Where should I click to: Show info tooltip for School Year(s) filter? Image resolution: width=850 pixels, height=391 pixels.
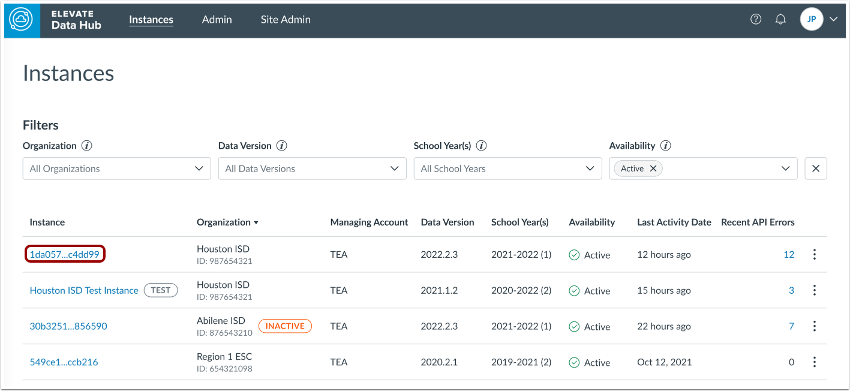point(481,146)
